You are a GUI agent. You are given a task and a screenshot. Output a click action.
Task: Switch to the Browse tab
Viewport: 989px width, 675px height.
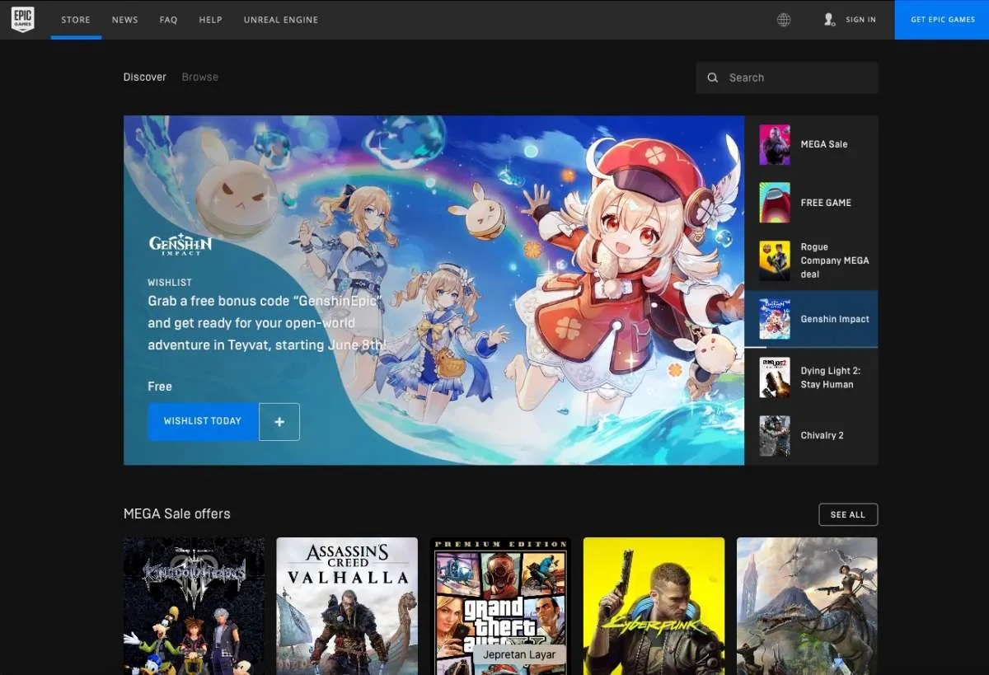tap(200, 77)
